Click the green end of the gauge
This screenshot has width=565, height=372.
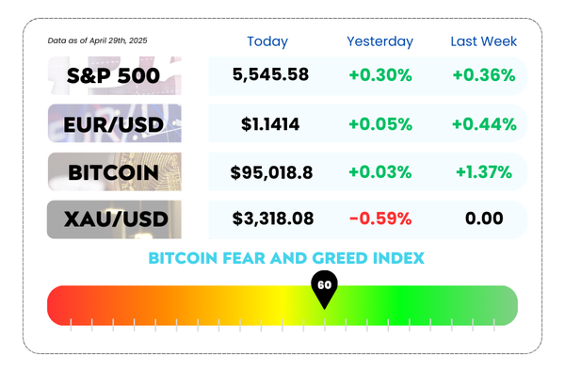coord(505,306)
